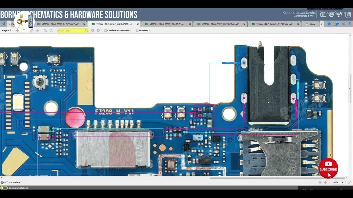Image resolution: width=353 pixels, height=198 pixels.
Task: Click the black headphone jack component
Action: 268,85
